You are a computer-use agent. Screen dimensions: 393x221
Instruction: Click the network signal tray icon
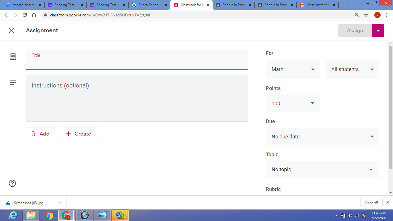(x=357, y=216)
